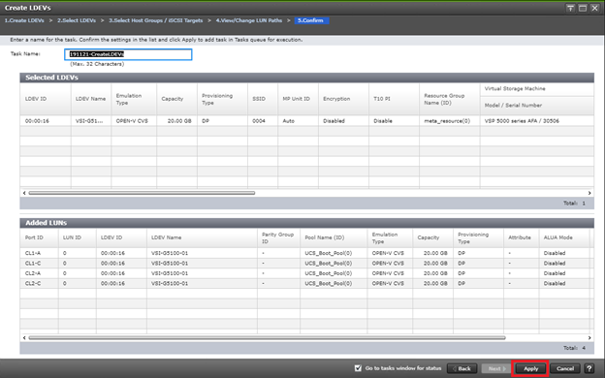Sort by Attribute column header
The height and width of the screenshot is (378, 605).
click(x=522, y=237)
